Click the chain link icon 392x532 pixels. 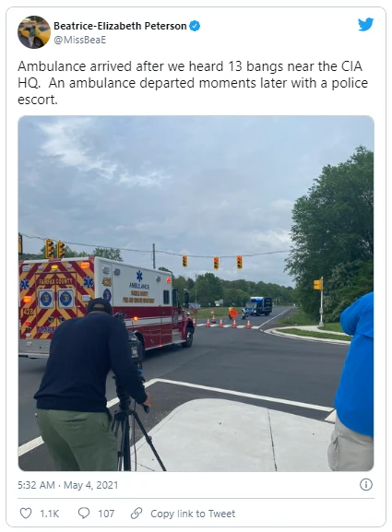pos(137,514)
